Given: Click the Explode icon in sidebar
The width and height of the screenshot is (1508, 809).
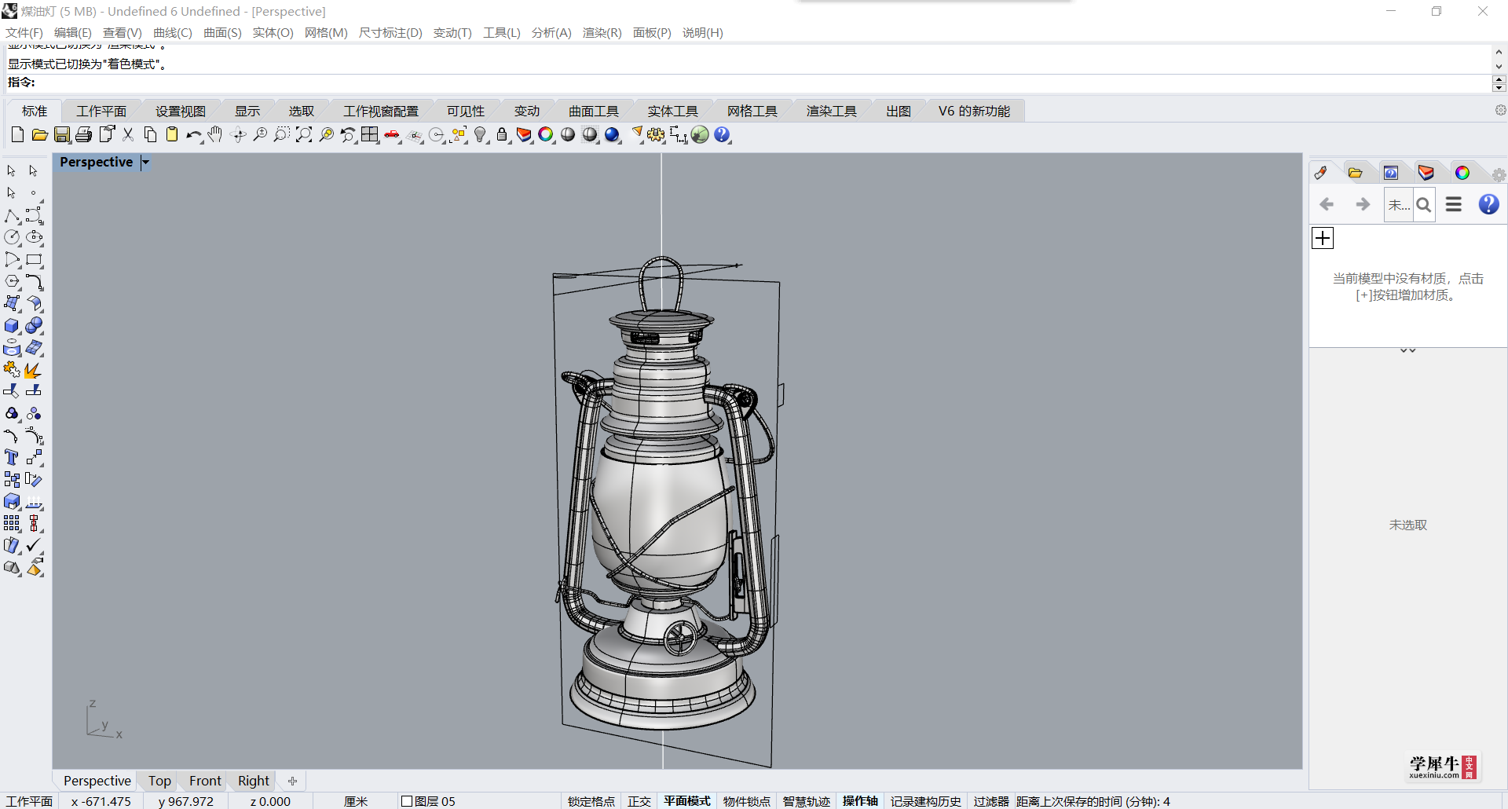Looking at the screenshot, I should click(34, 369).
